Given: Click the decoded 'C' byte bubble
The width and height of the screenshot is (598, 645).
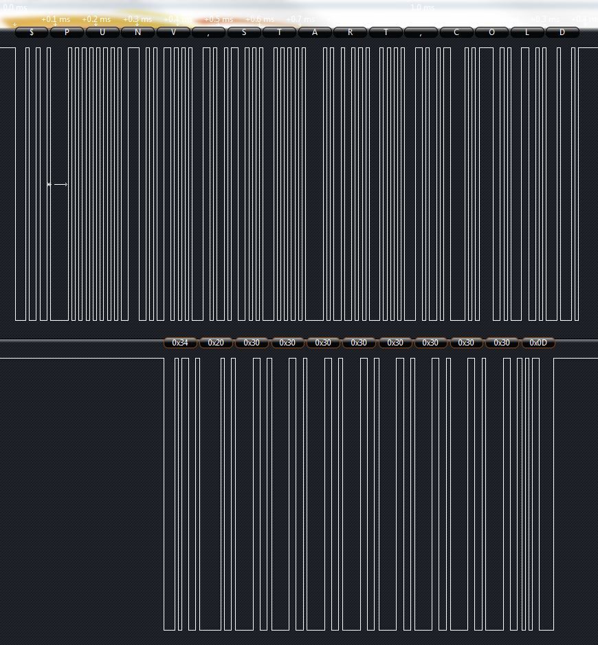Looking at the screenshot, I should click(x=456, y=32).
